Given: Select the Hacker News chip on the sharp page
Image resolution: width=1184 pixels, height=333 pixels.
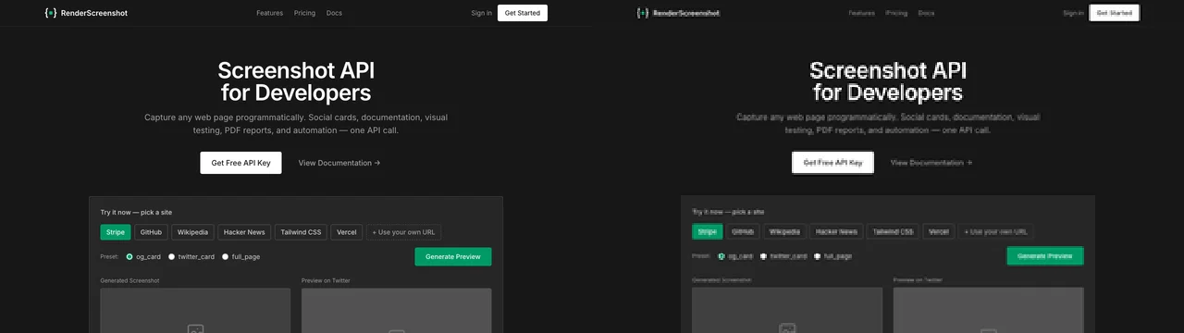Looking at the screenshot, I should coord(244,232).
